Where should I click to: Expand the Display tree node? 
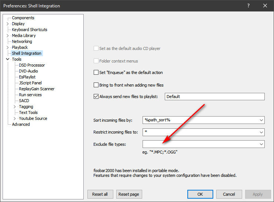(7, 24)
